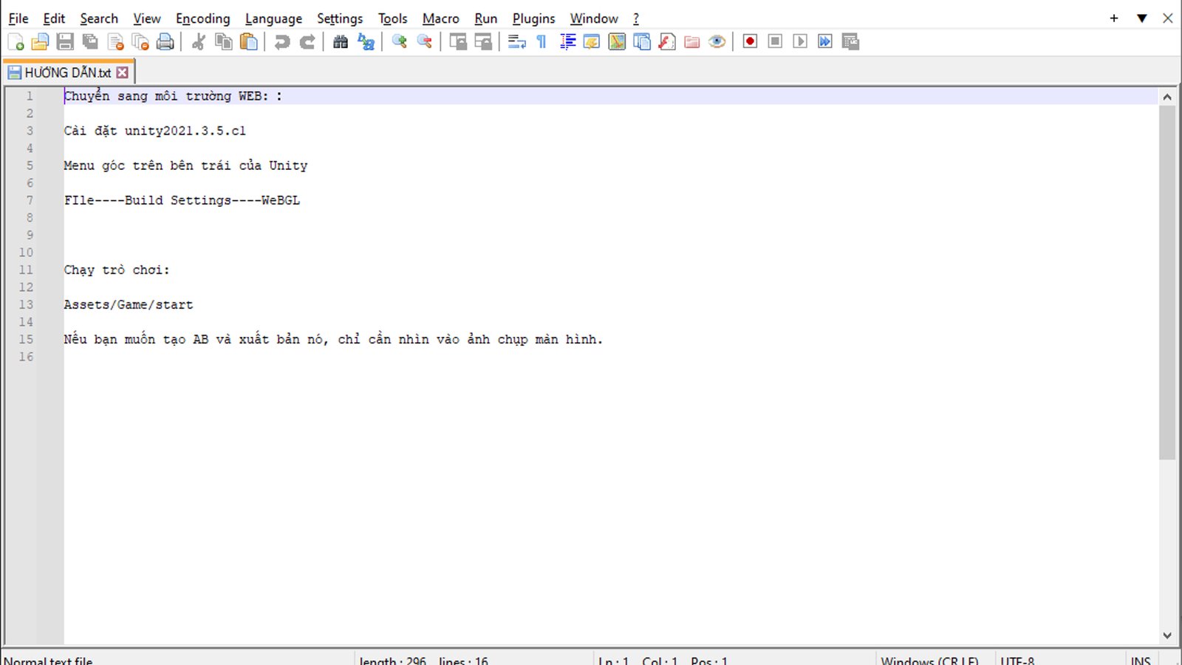This screenshot has width=1182, height=665.
Task: Open the Language menu
Action: coord(273,18)
